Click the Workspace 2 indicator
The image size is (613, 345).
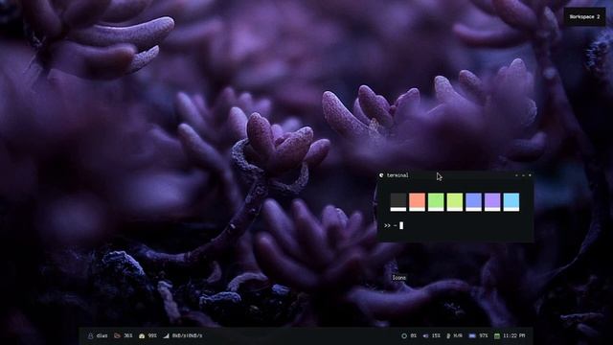pyautogui.click(x=584, y=17)
